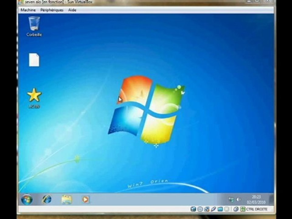Click the VirtualBox optical disc indicator
This screenshot has width=292, height=219.
(x=200, y=209)
